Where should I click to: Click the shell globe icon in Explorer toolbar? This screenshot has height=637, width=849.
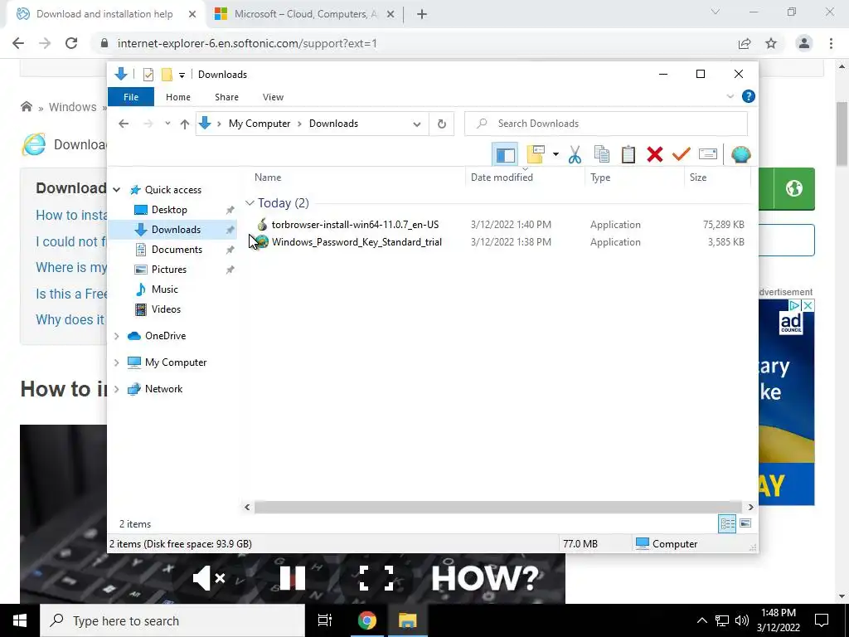(x=740, y=155)
